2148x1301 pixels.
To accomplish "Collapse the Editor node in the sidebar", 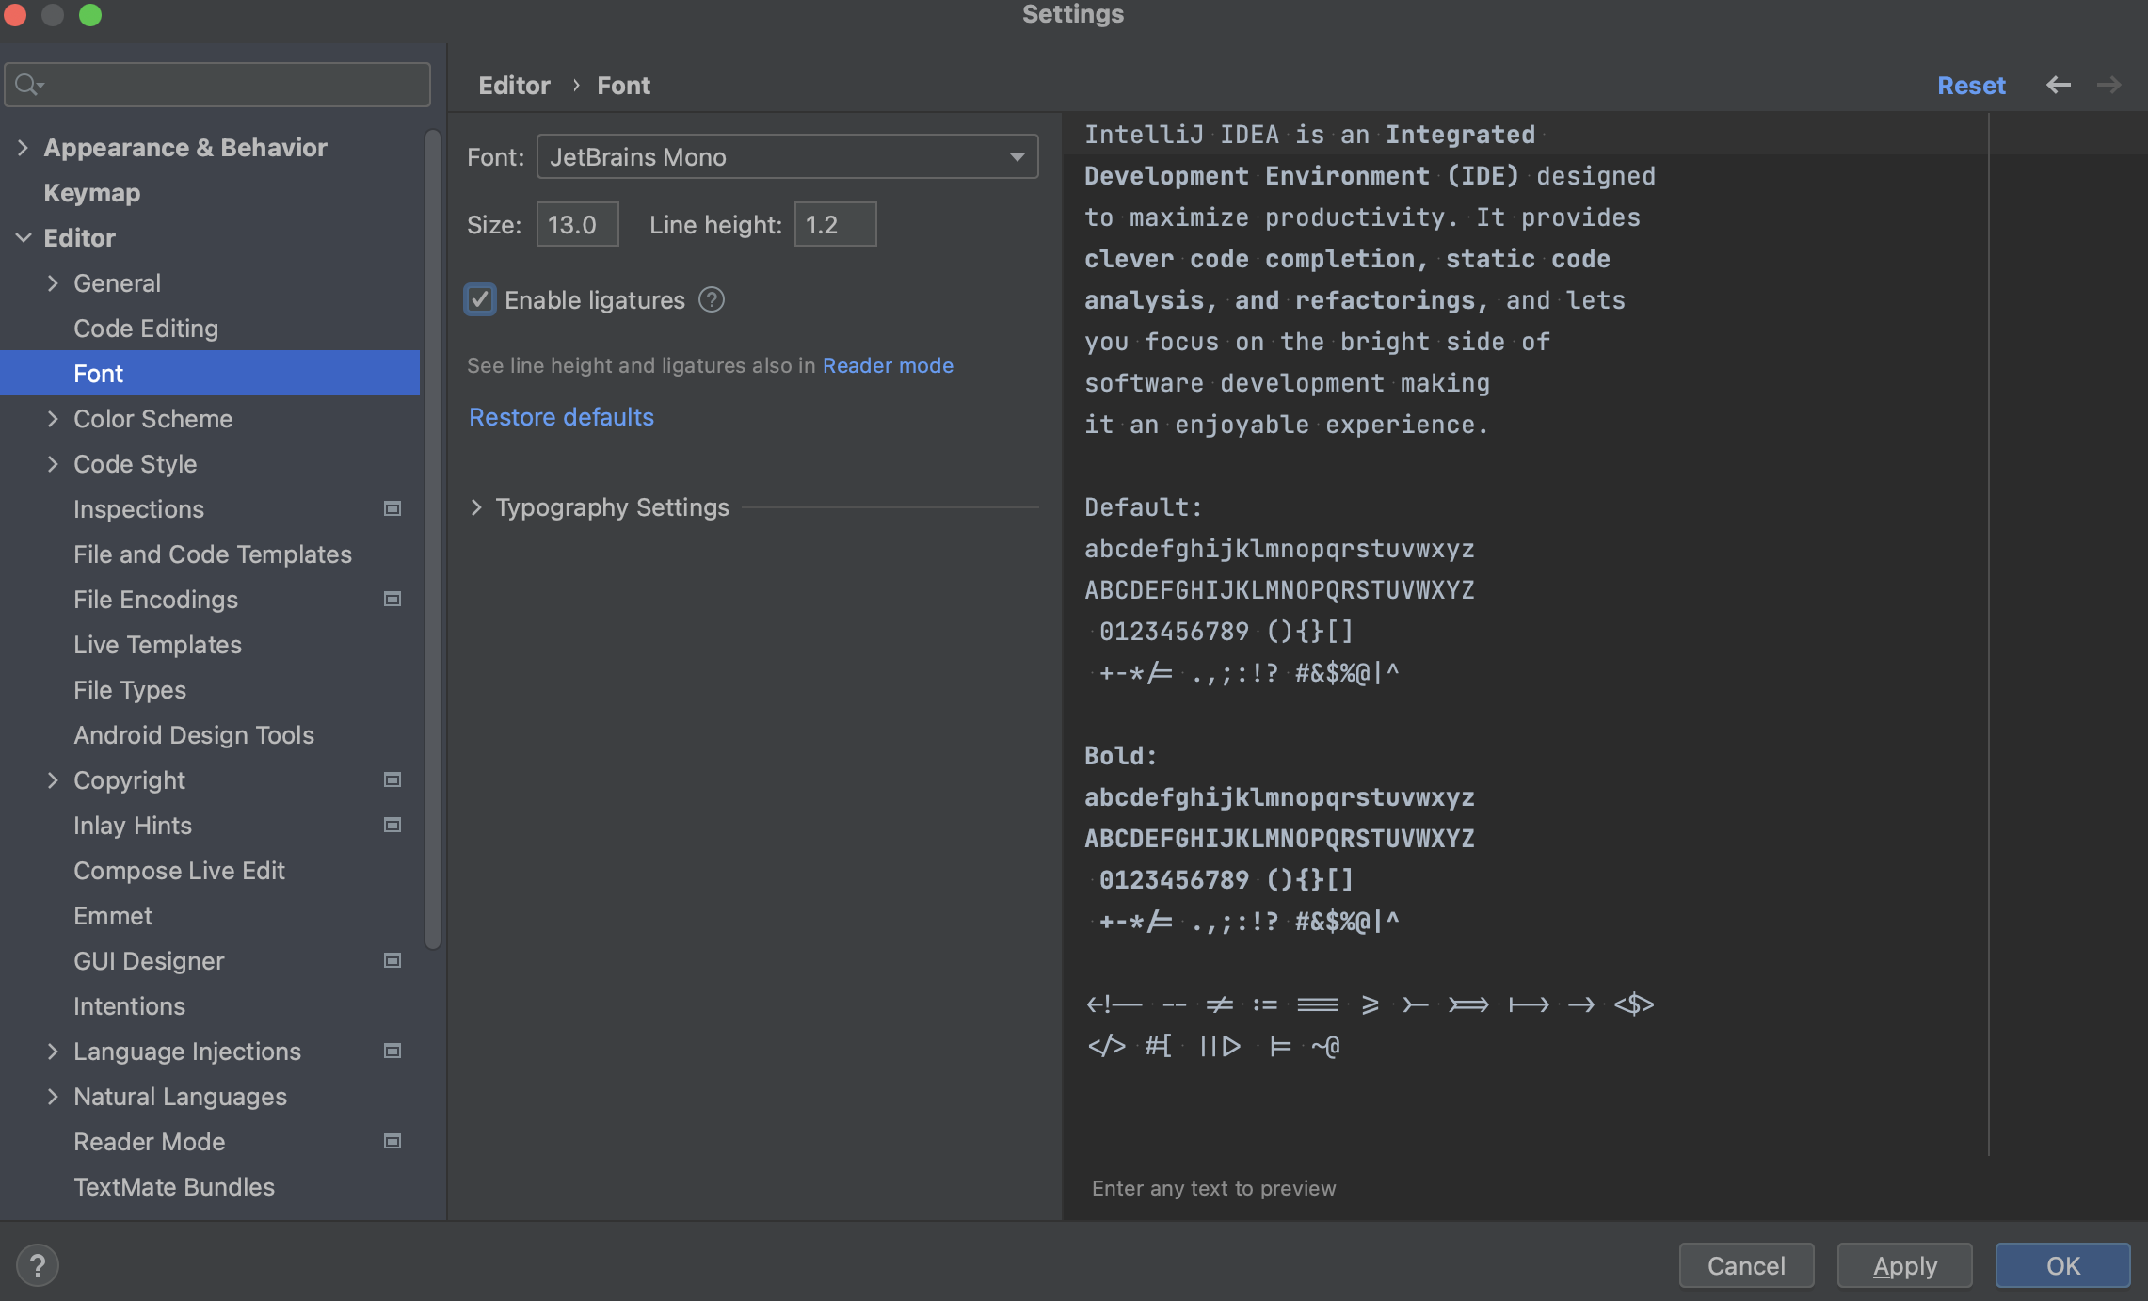I will point(24,237).
